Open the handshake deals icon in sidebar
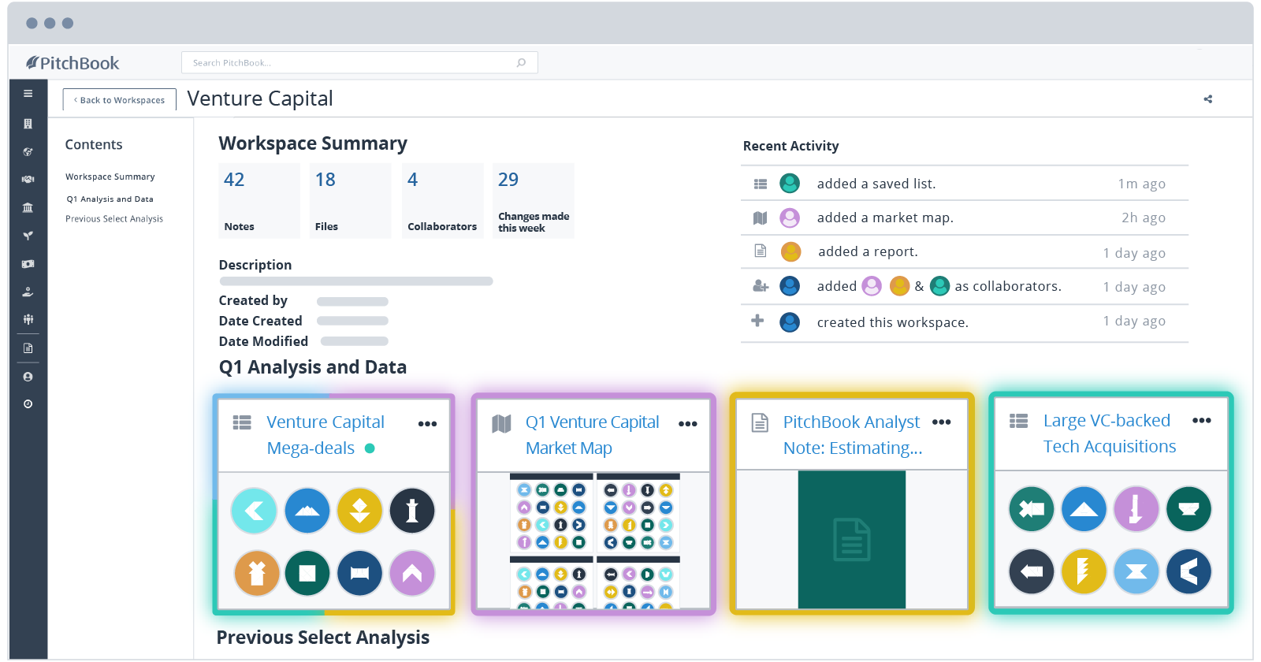This screenshot has height=662, width=1261. [28, 179]
